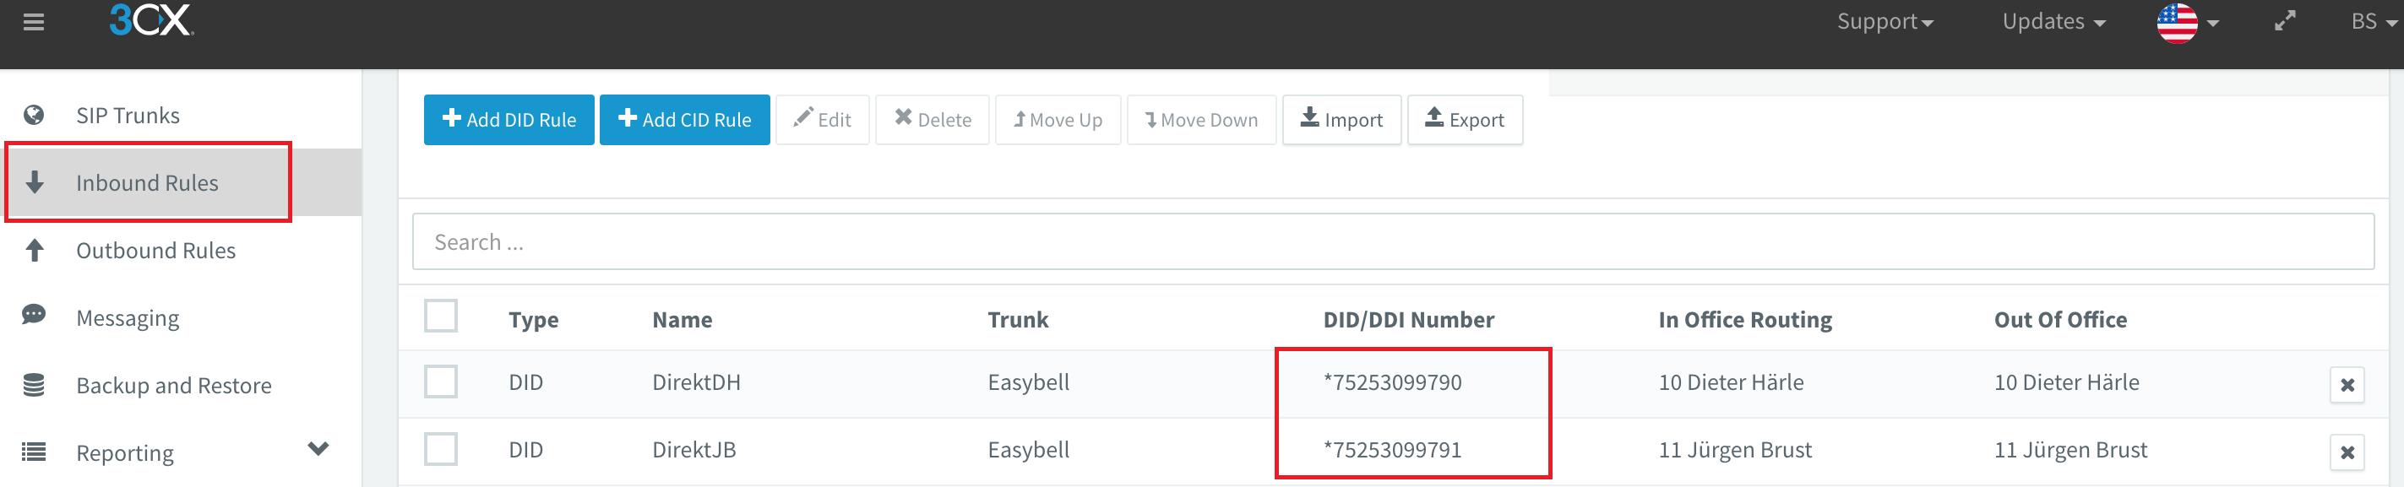Remove the DirektDH rule with its X button
Viewport: 2404px width, 487px height.
click(x=2347, y=384)
